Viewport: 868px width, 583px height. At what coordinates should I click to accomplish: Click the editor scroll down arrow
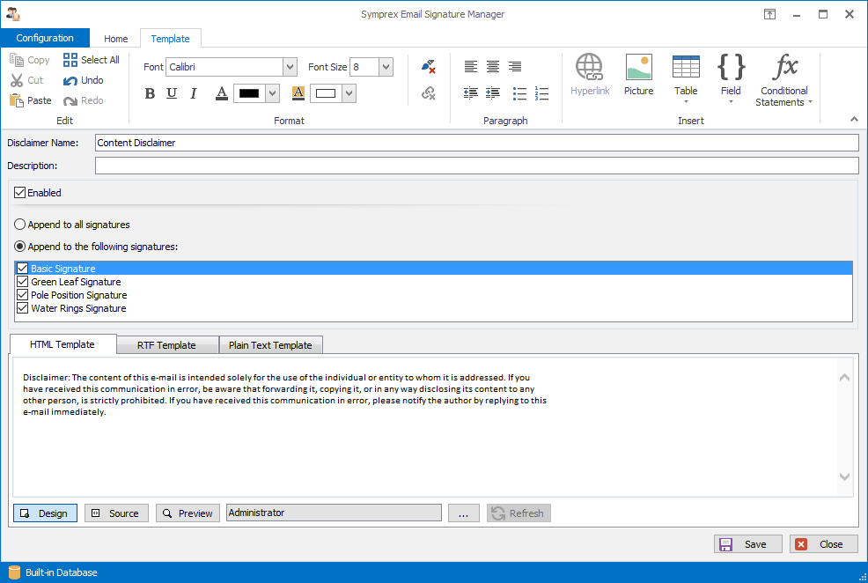tap(844, 476)
